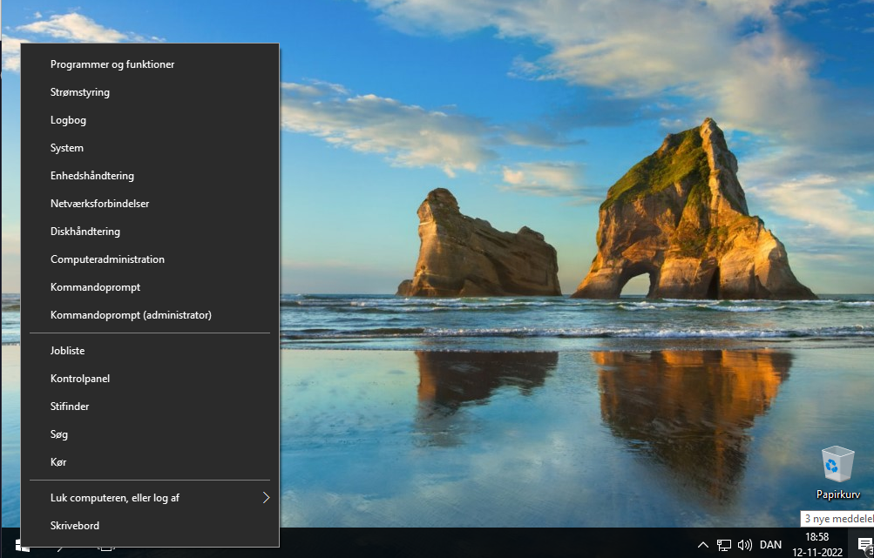This screenshot has height=558, width=874.
Task: Choose the System menu entry
Action: 67,148
